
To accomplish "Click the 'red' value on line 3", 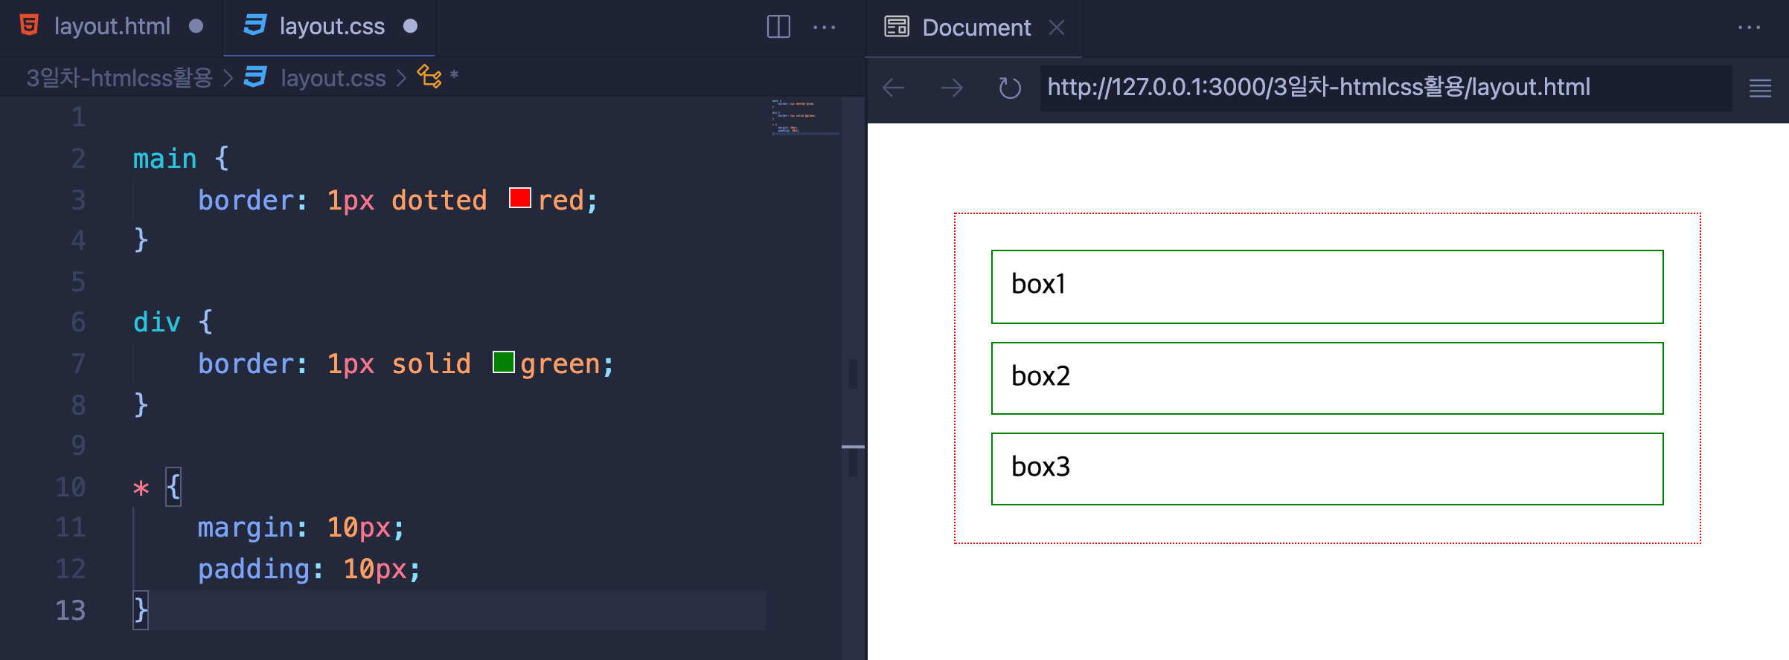I will (561, 200).
